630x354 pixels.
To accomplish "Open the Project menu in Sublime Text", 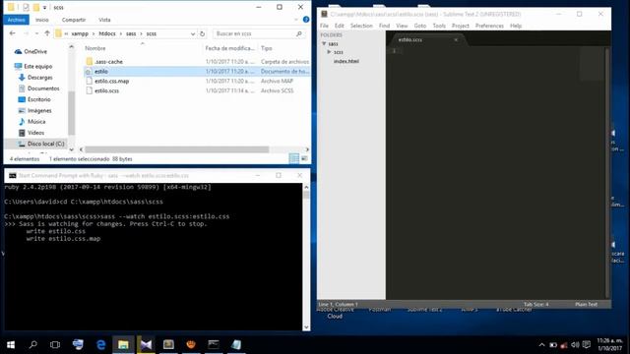I will [x=461, y=26].
